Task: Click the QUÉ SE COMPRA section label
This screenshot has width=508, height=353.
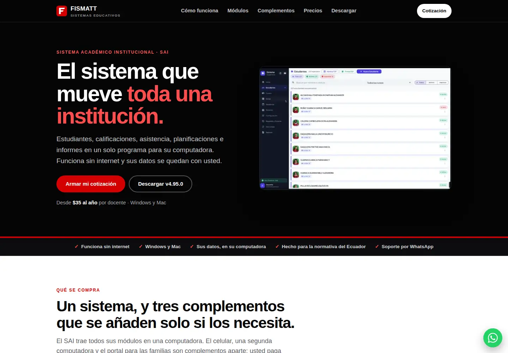Action: [78, 290]
